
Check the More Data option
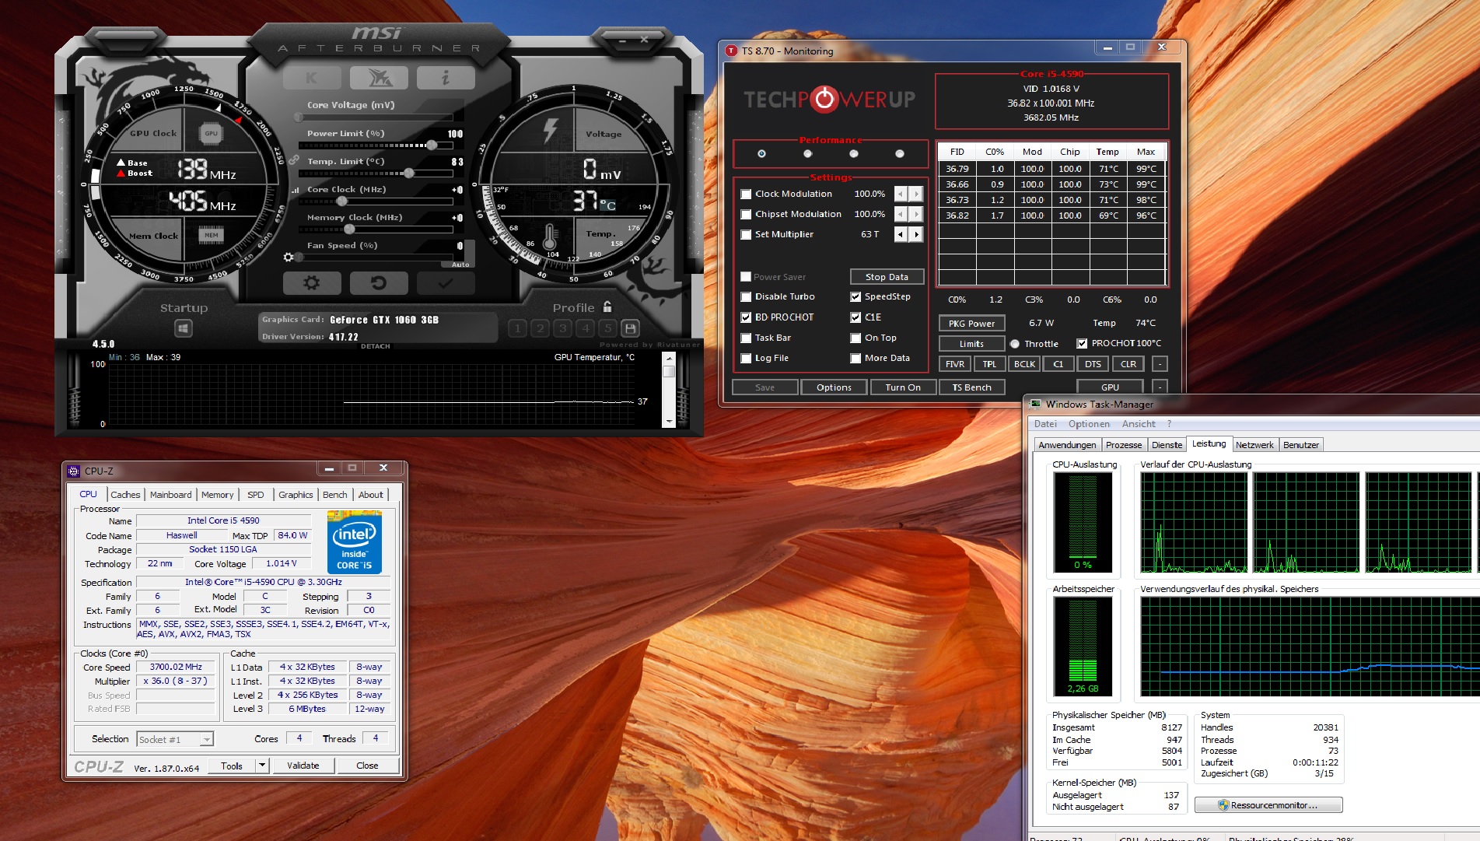(x=855, y=359)
